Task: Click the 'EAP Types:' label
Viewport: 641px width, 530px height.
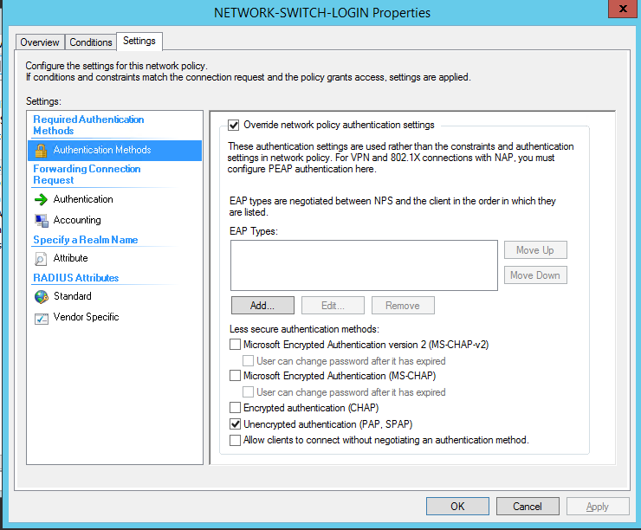Action: pos(254,231)
